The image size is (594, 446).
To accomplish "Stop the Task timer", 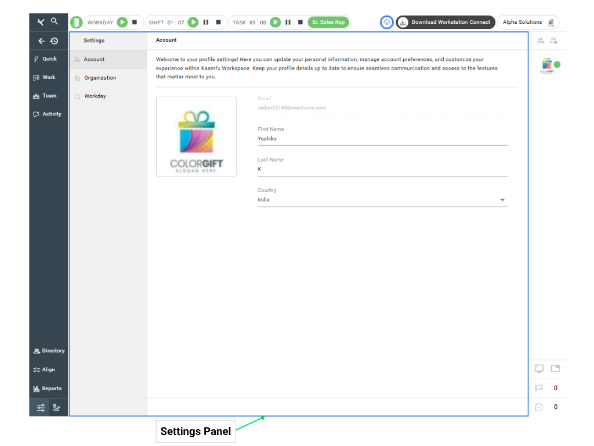I will coord(300,22).
